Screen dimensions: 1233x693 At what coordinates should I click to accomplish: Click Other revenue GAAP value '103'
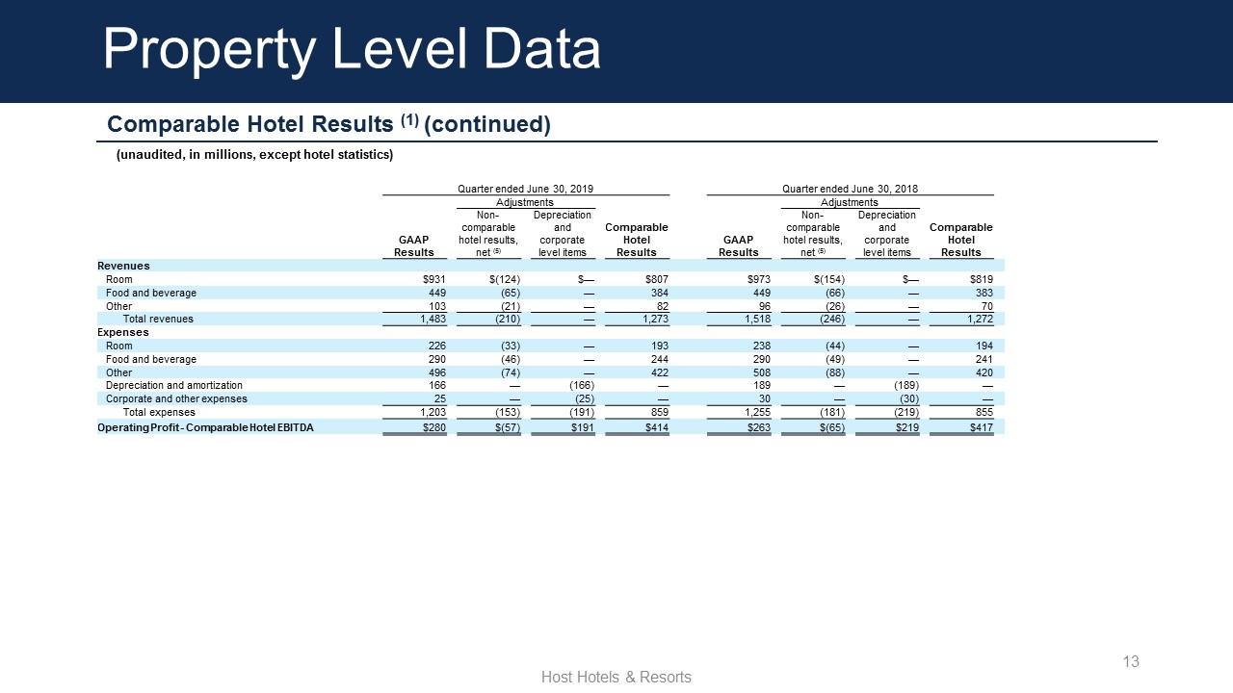pos(435,306)
